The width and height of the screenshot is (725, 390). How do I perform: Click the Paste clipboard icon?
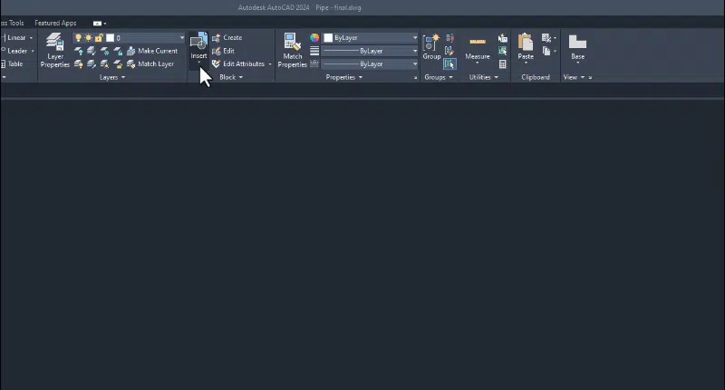(526, 43)
